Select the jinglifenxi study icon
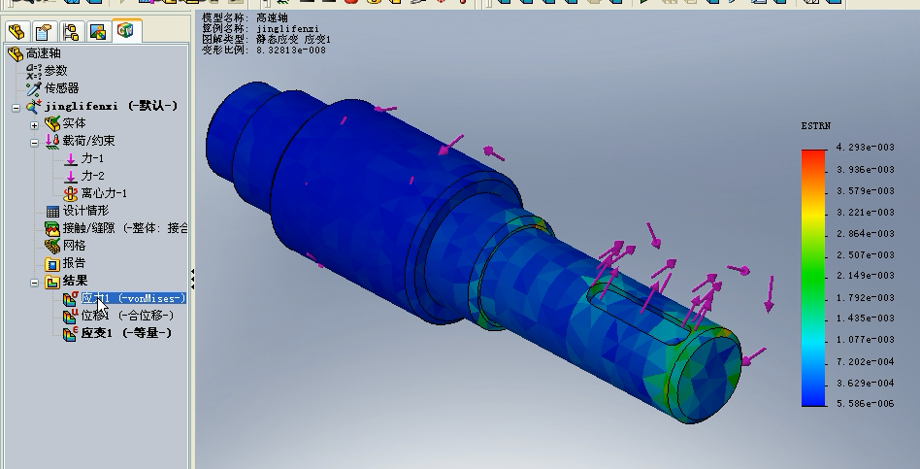Image resolution: width=920 pixels, height=469 pixels. (33, 106)
